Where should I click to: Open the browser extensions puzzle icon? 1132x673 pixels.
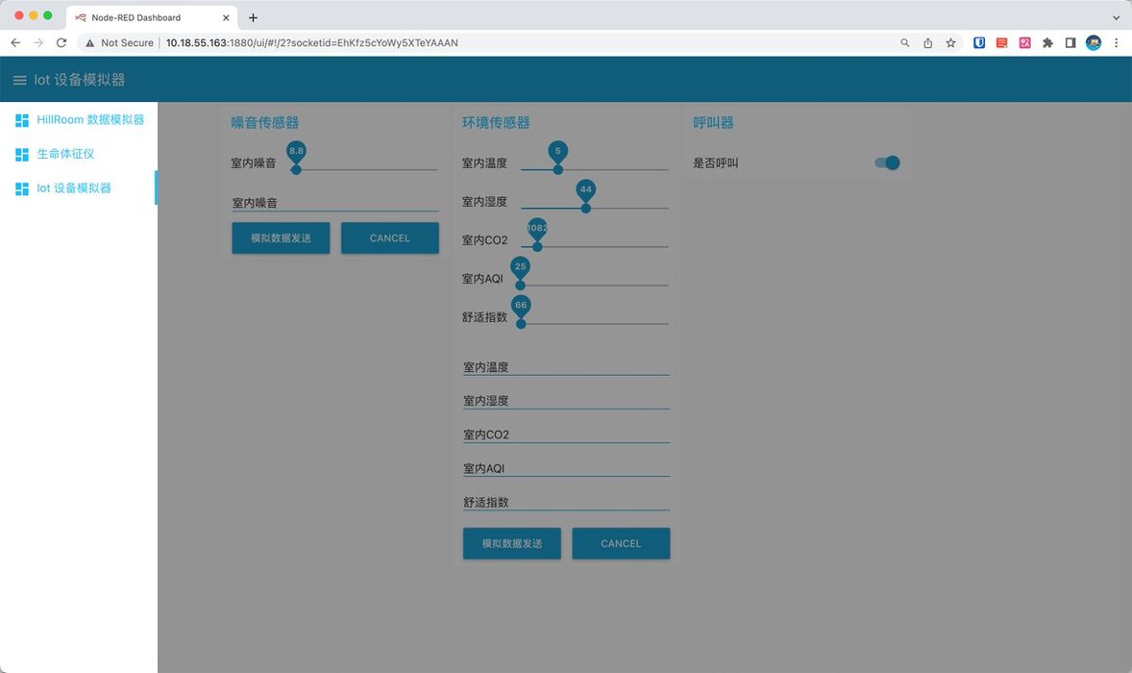[1047, 43]
